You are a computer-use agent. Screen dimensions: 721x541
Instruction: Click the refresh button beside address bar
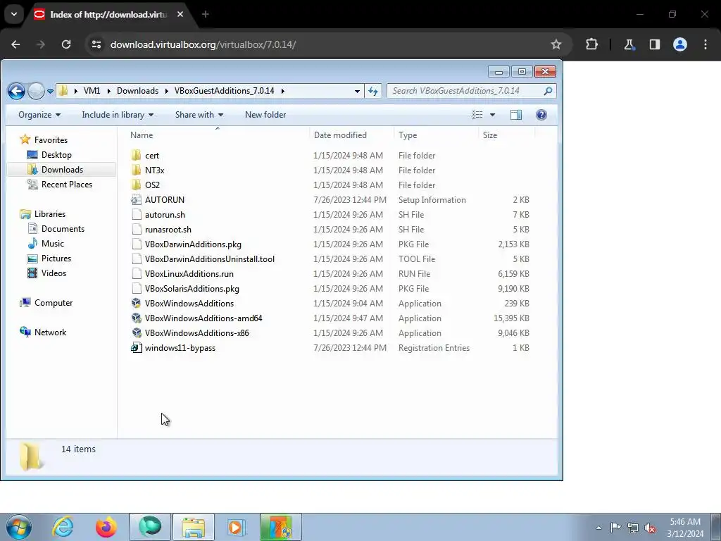coord(373,91)
